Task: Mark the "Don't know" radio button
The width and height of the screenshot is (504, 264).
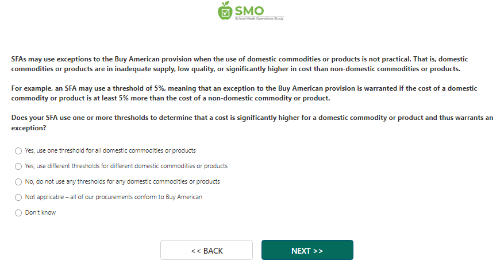Action: point(18,213)
